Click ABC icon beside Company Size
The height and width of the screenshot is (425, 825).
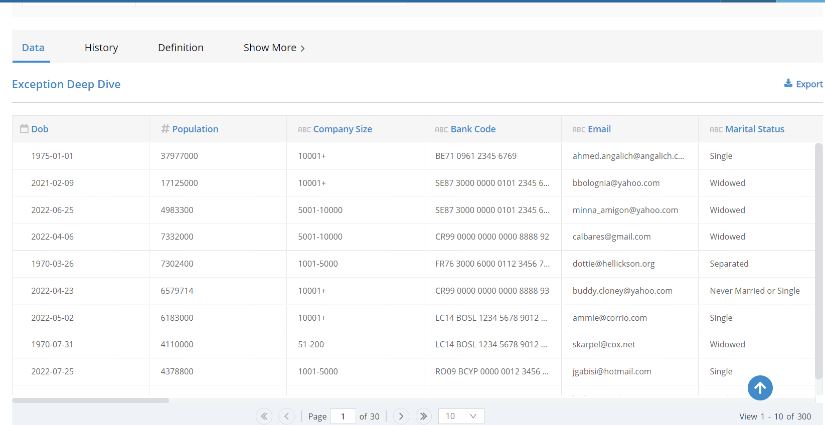[x=304, y=130]
